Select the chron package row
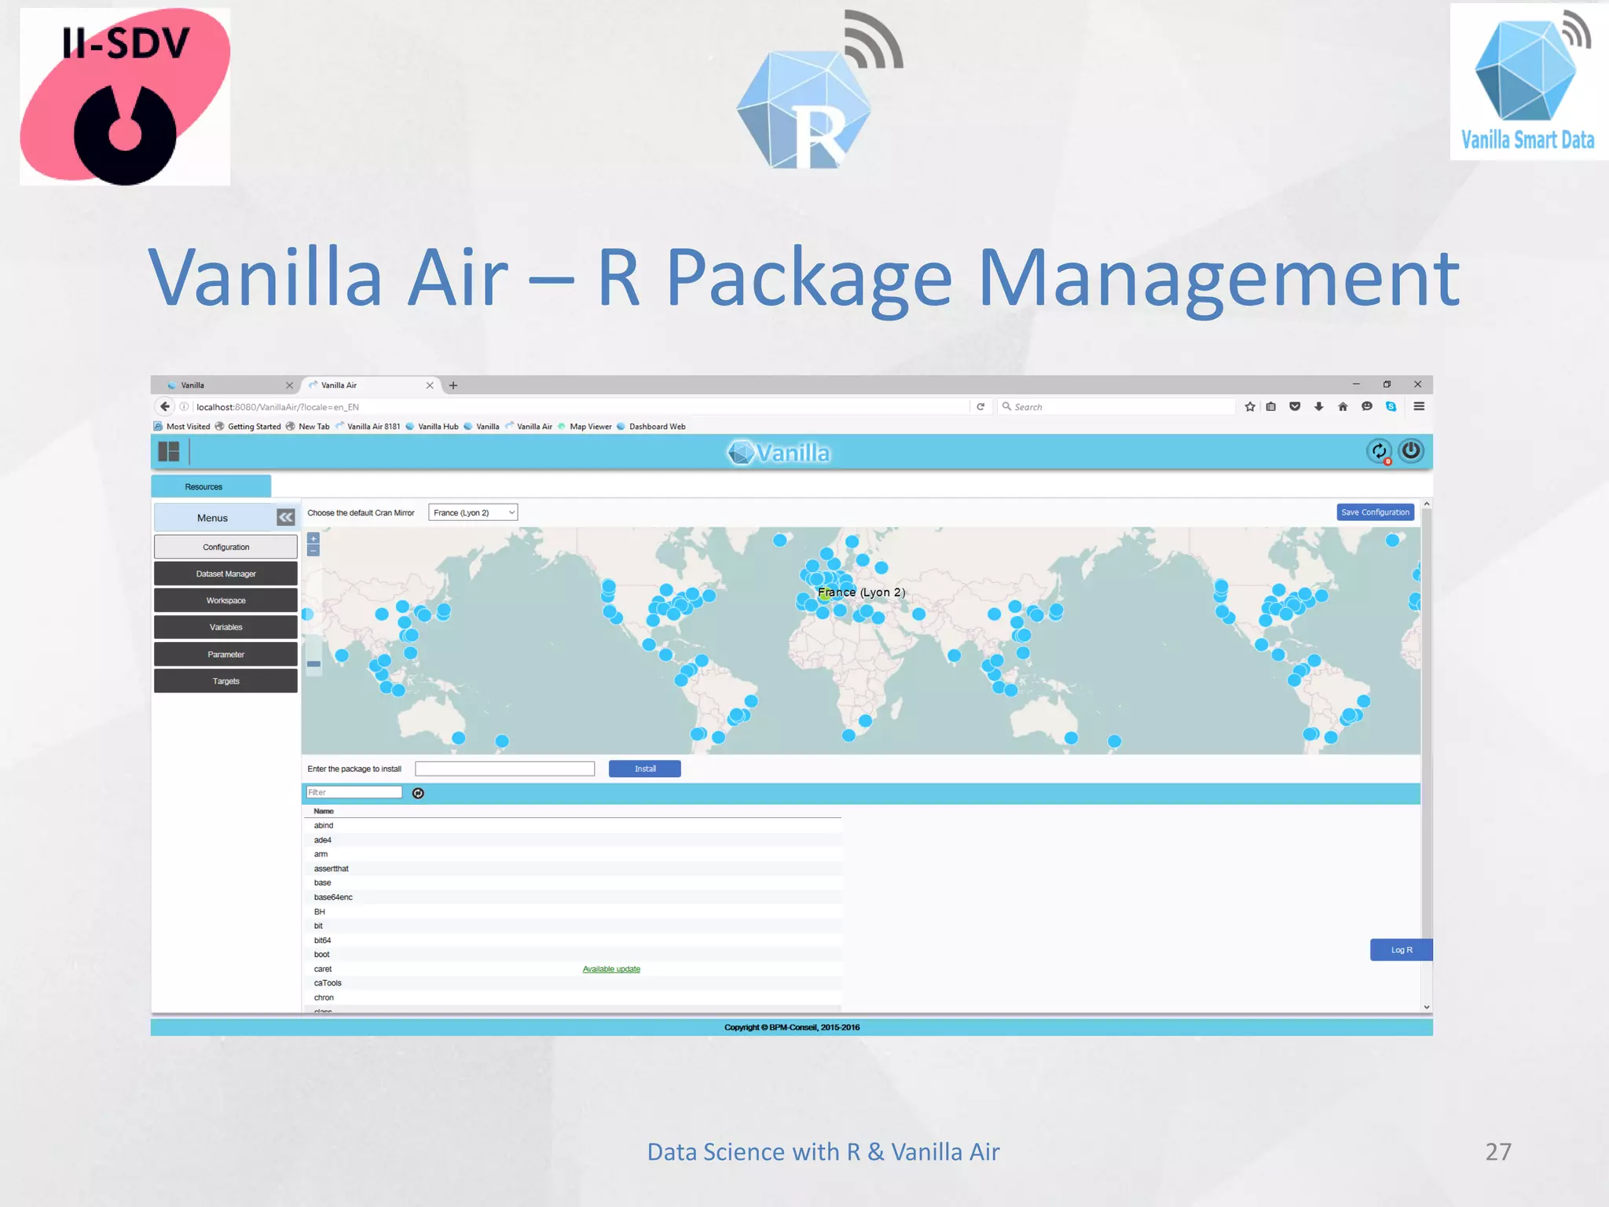 pyautogui.click(x=573, y=997)
